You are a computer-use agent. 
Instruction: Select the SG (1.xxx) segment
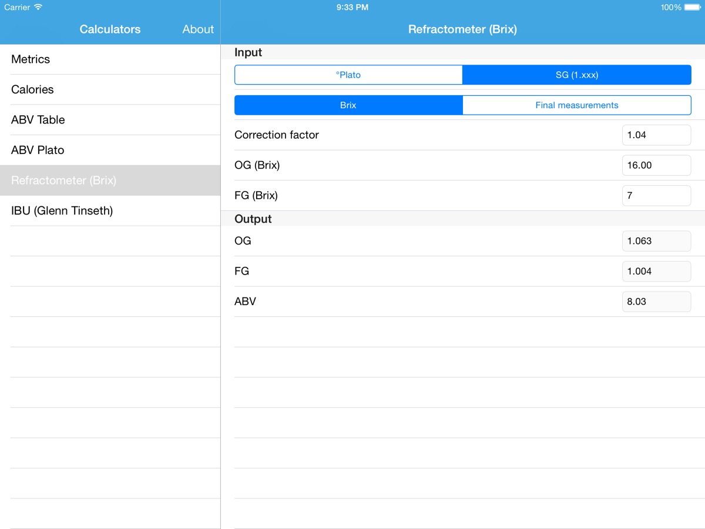tap(576, 75)
